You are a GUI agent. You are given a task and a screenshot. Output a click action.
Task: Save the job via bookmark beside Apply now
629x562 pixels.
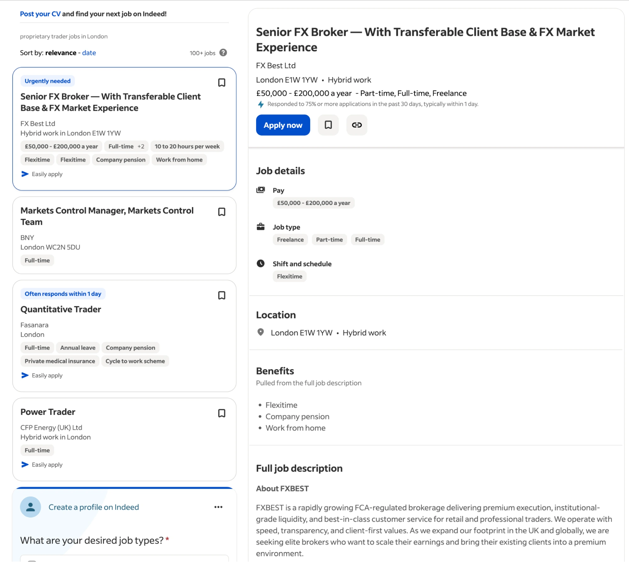tap(328, 125)
